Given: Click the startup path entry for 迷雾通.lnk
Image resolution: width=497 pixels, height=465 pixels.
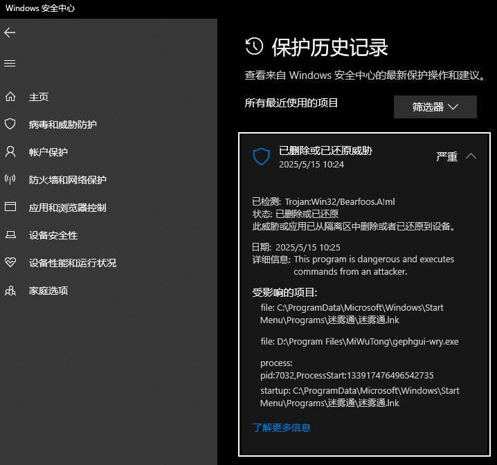Looking at the screenshot, I should pyautogui.click(x=360, y=396).
